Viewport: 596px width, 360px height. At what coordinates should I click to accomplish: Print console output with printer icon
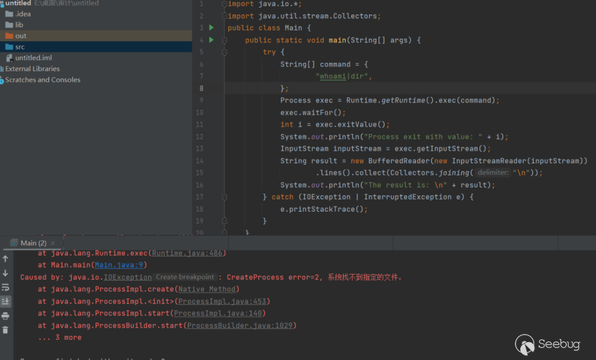(x=6, y=315)
